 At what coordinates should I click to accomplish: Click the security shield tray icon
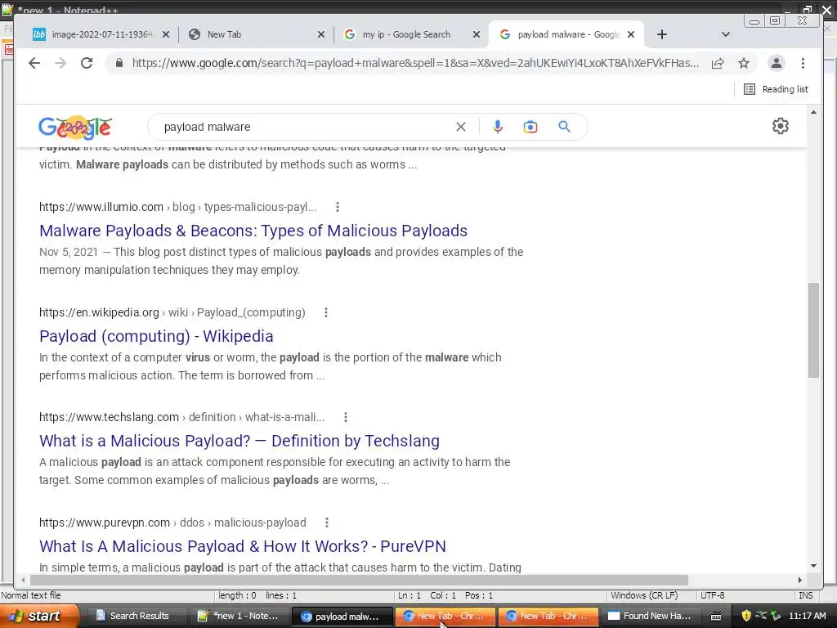(x=746, y=616)
